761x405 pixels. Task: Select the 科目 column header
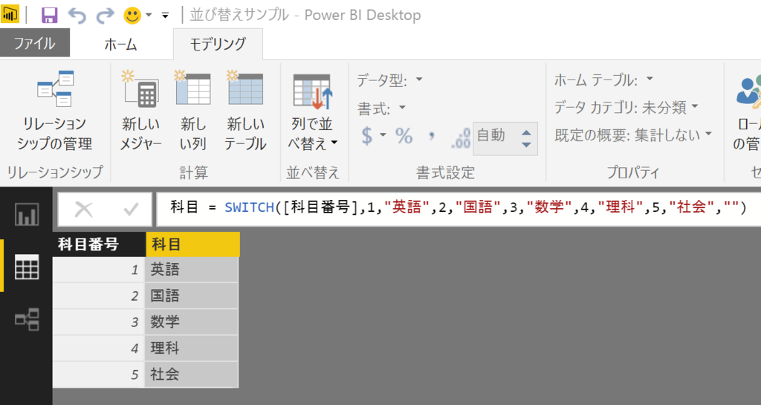(192, 244)
